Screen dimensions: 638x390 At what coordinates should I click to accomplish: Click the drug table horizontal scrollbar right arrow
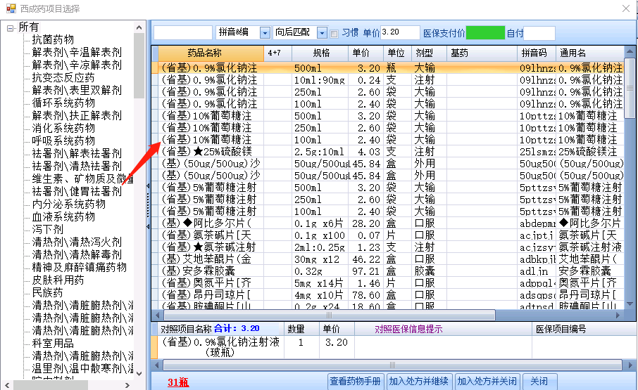(x=618, y=315)
